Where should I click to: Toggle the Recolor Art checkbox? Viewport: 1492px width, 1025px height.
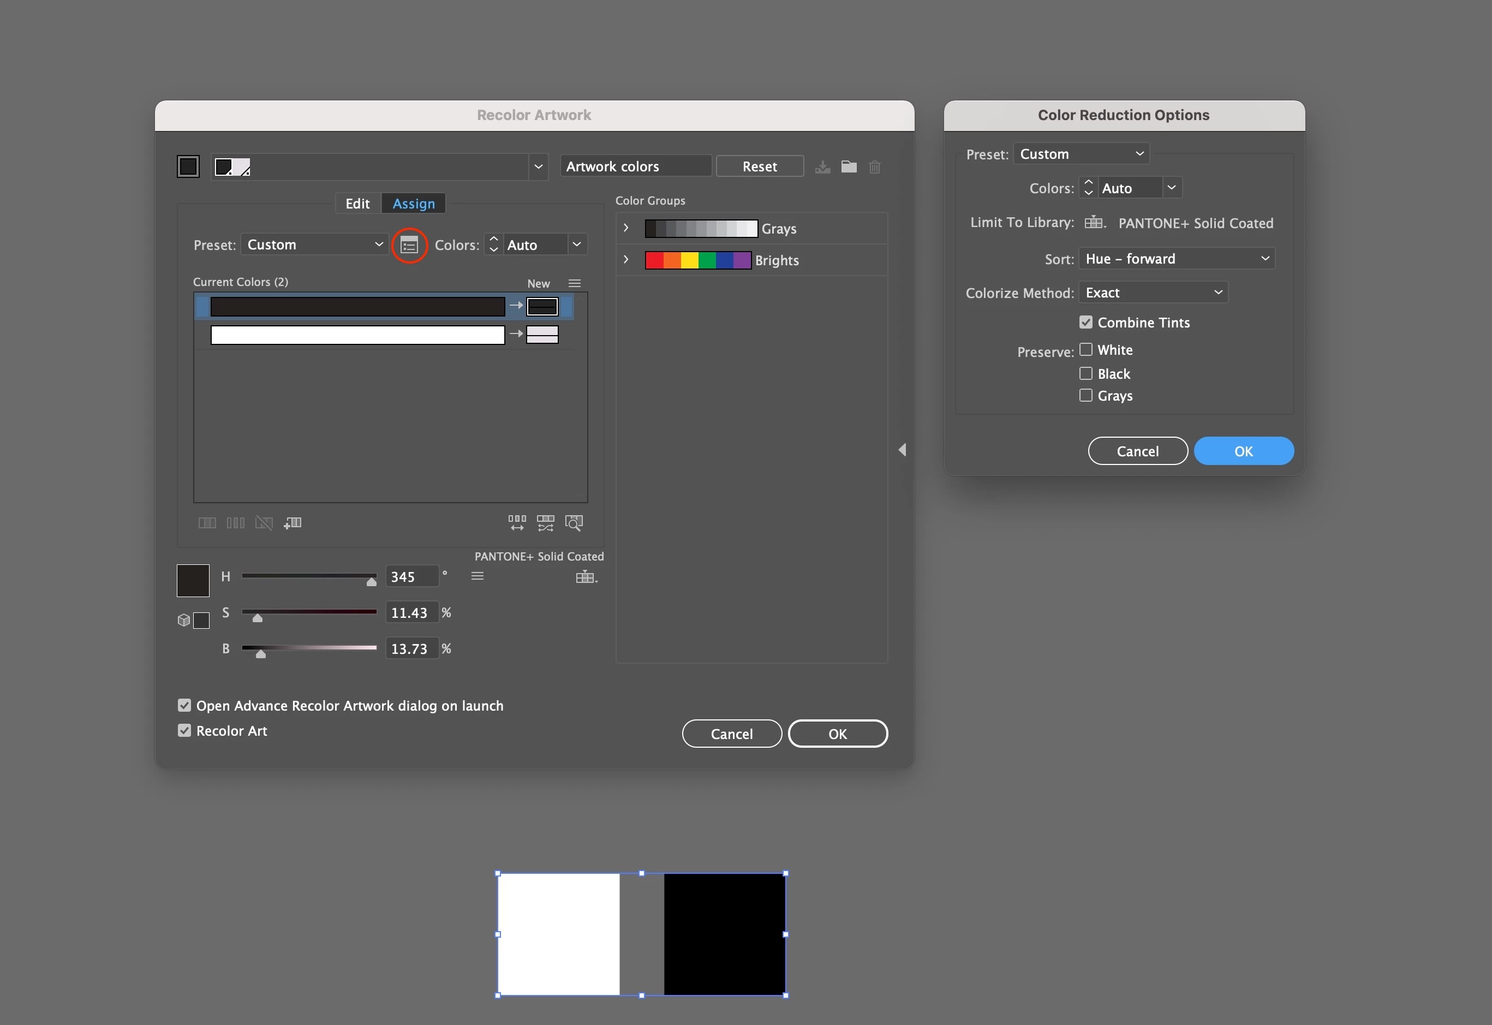tap(184, 731)
